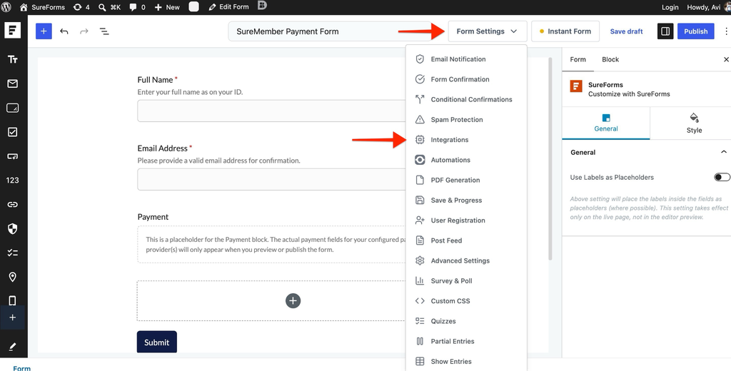This screenshot has height=371, width=731.
Task: Insert the Email field block from sidebar
Action: pos(13,83)
